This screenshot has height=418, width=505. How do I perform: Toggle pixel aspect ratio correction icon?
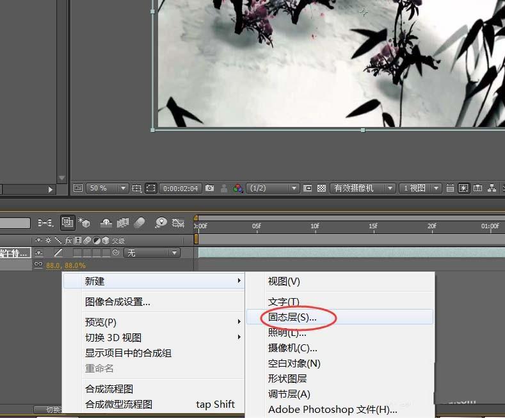coord(450,188)
